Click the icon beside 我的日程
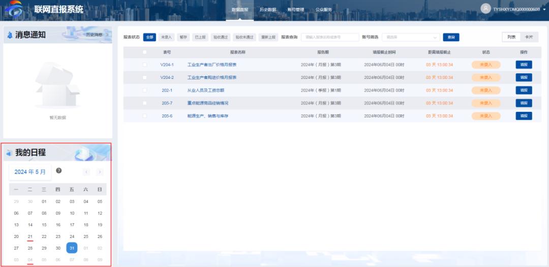Screen dimensions: 549x267 (x=10, y=153)
